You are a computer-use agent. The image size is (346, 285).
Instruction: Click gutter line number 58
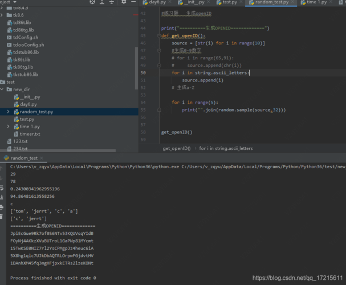(x=143, y=132)
